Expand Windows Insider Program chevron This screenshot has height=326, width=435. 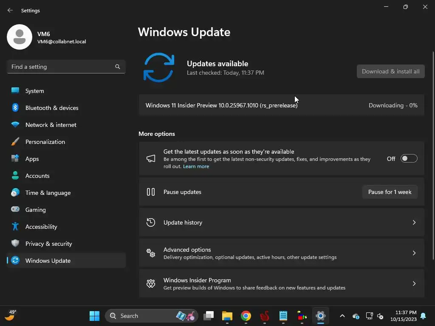click(414, 284)
